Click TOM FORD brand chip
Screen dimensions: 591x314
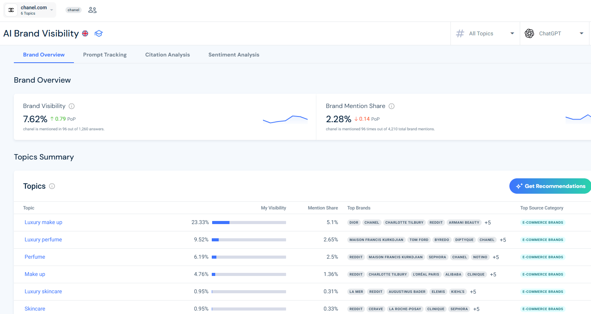coord(419,240)
